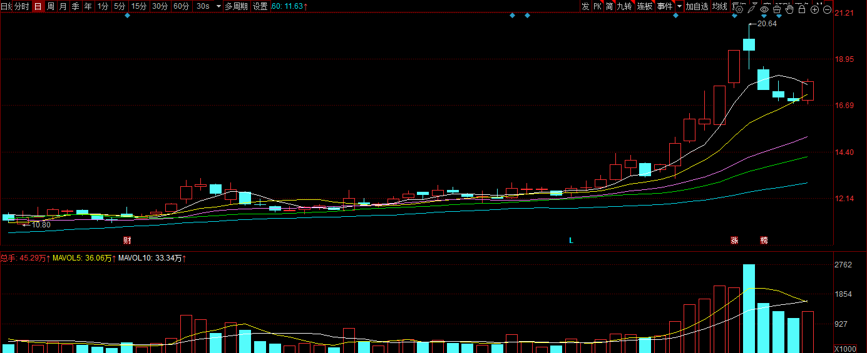
Task: Zoom in with the plus icon
Action: point(814,9)
